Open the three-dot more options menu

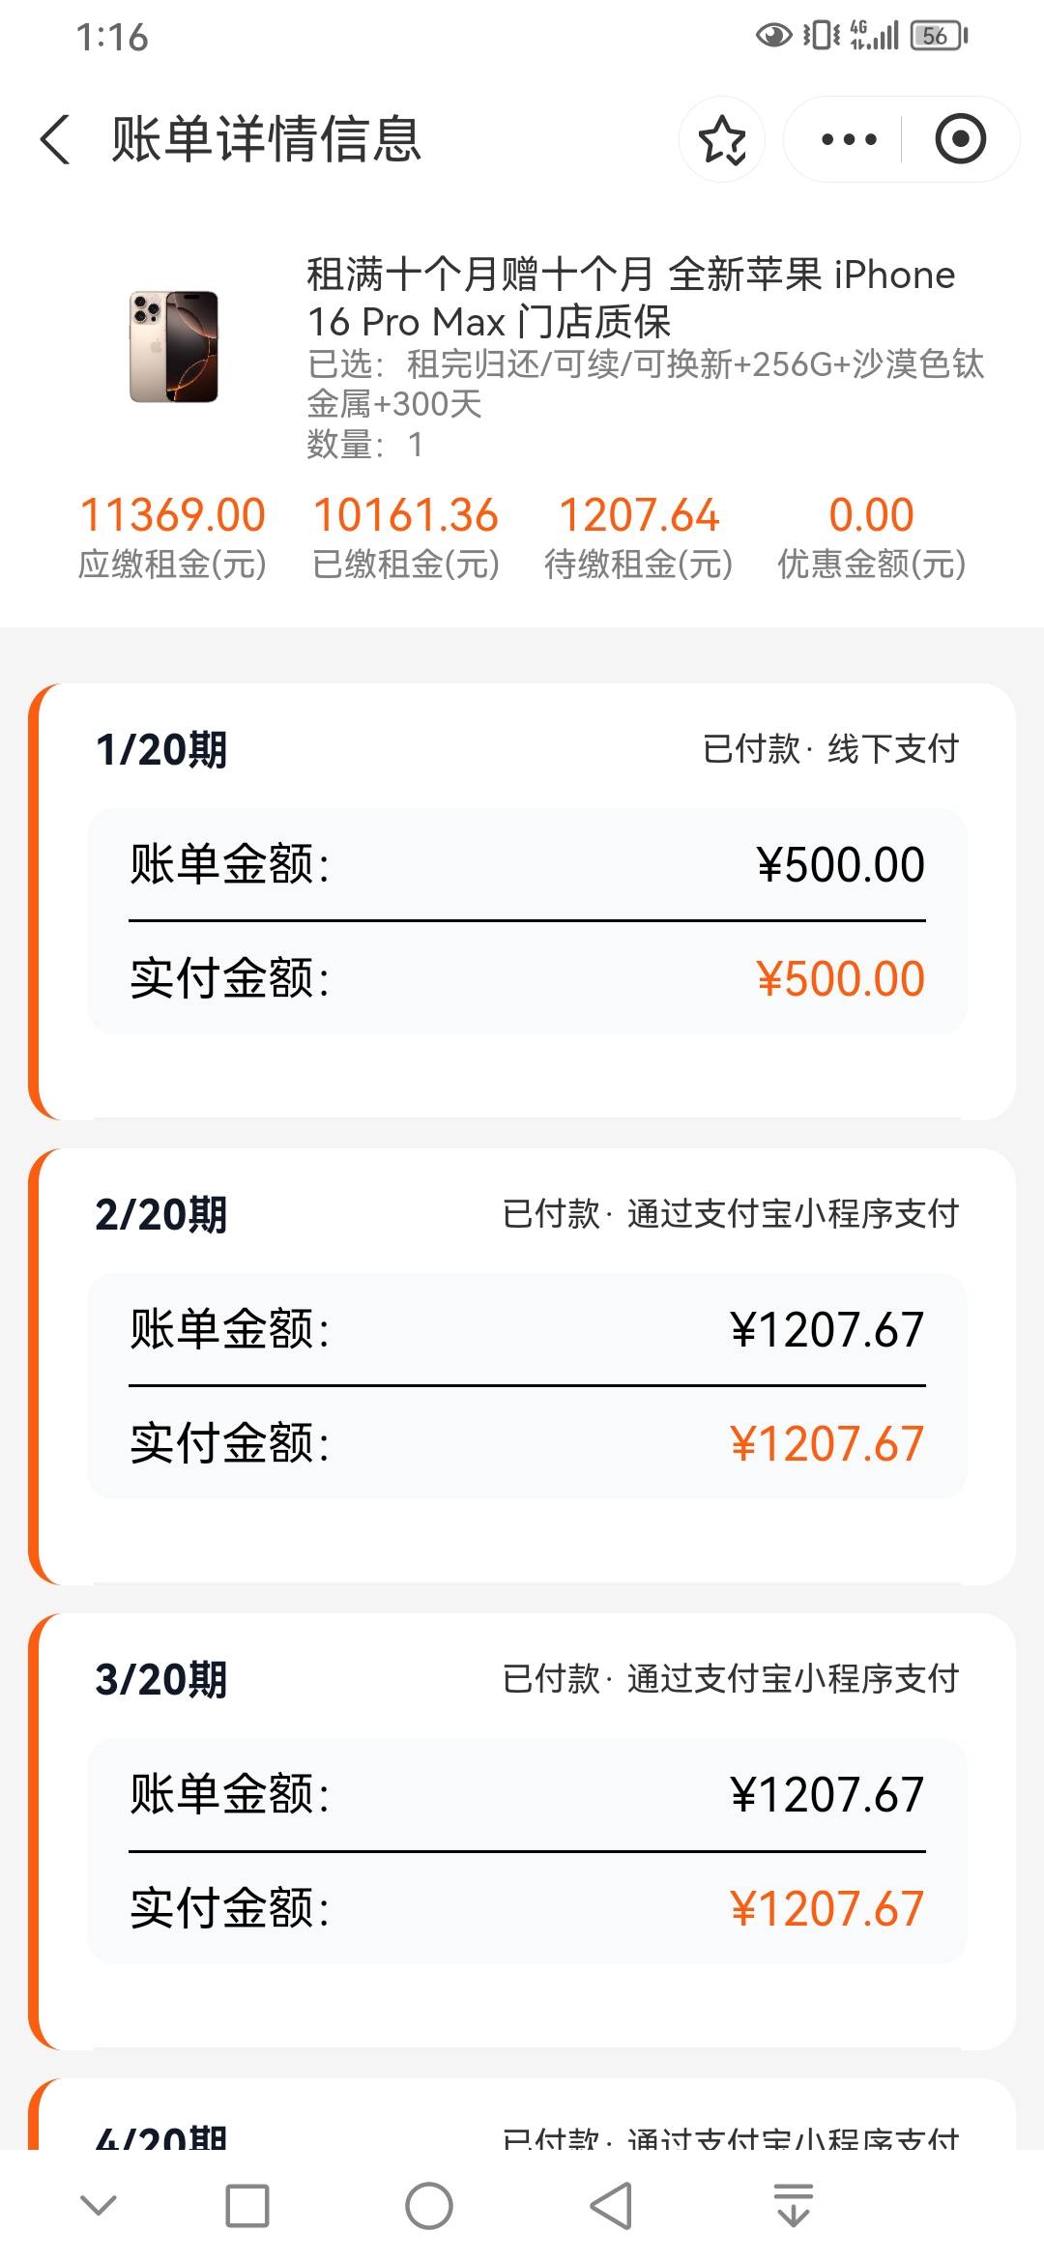coord(848,140)
